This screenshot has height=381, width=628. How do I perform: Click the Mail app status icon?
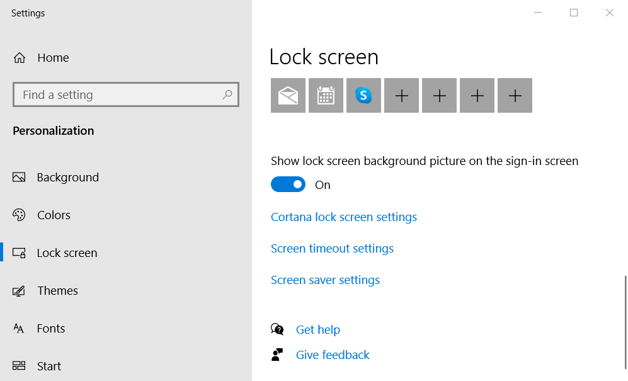pyautogui.click(x=288, y=96)
